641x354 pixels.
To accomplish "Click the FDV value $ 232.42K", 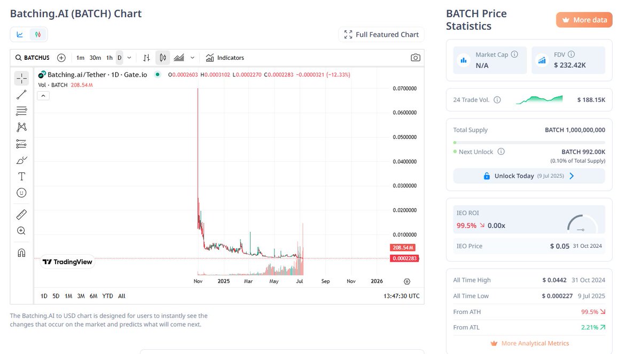I will (x=570, y=65).
